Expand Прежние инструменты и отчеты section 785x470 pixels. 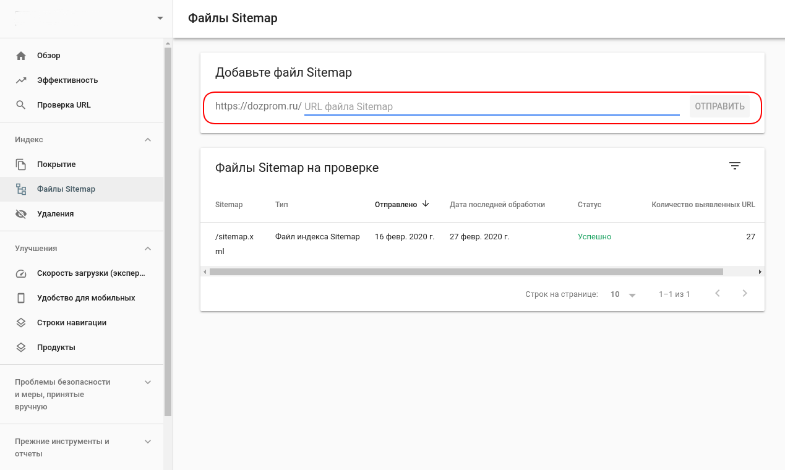coord(148,442)
